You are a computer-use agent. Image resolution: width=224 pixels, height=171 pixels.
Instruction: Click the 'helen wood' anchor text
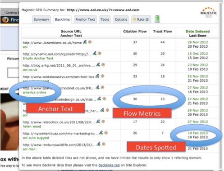[x=32, y=126]
